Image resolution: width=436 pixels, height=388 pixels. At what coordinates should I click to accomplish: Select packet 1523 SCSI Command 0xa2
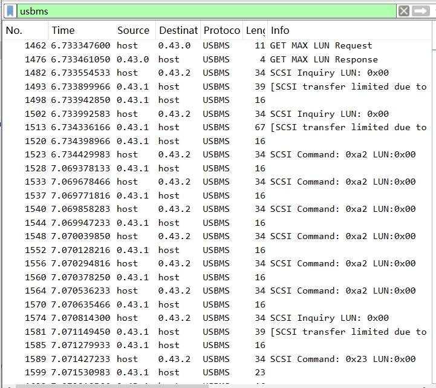(x=218, y=154)
